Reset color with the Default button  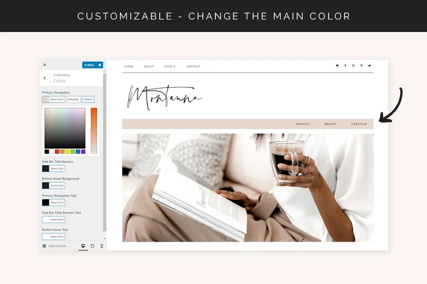88,99
